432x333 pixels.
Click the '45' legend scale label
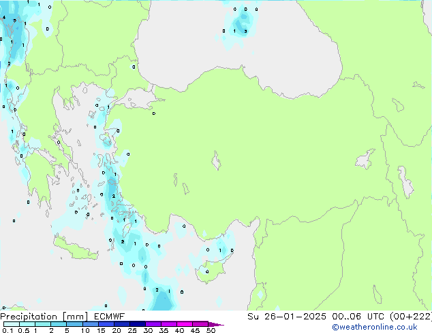[195, 330]
